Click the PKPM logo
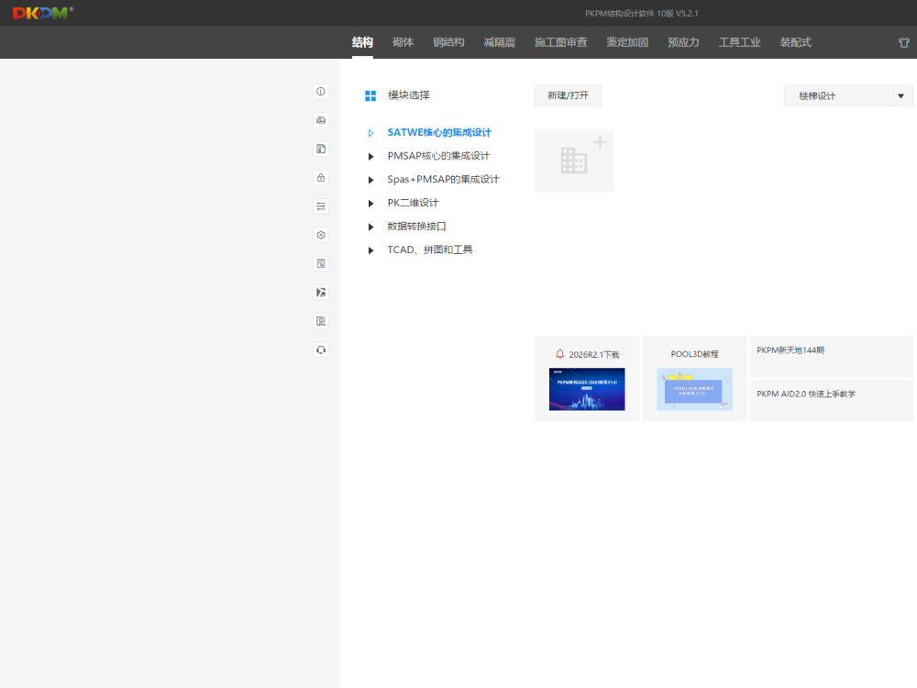This screenshot has width=917, height=688. tap(43, 13)
